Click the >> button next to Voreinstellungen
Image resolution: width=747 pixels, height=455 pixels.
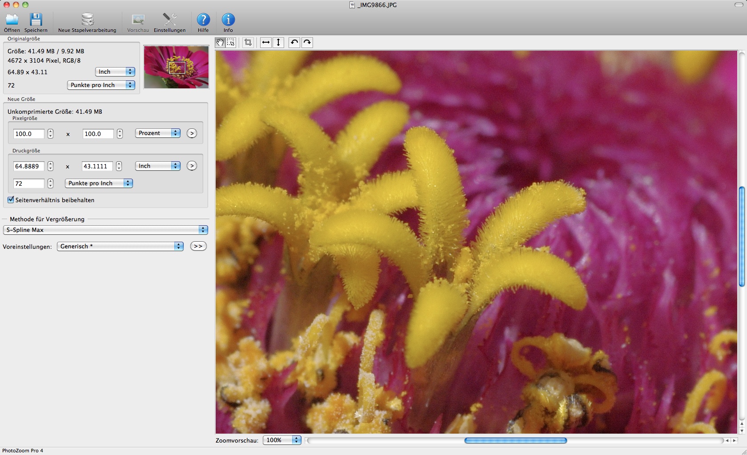click(x=198, y=246)
